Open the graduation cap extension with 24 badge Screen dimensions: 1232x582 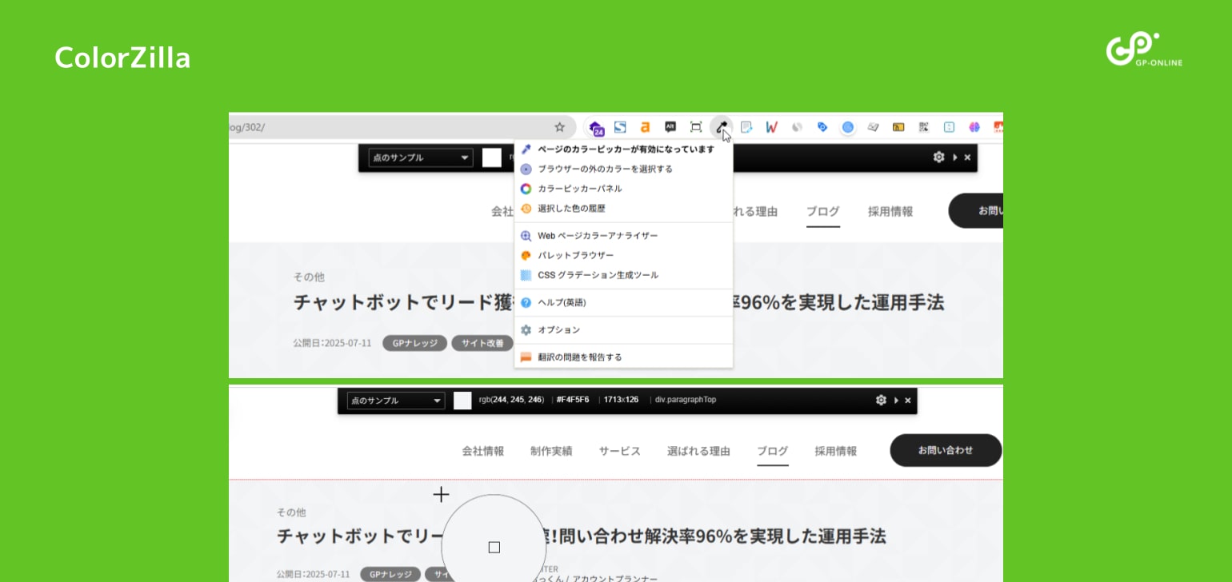(596, 128)
